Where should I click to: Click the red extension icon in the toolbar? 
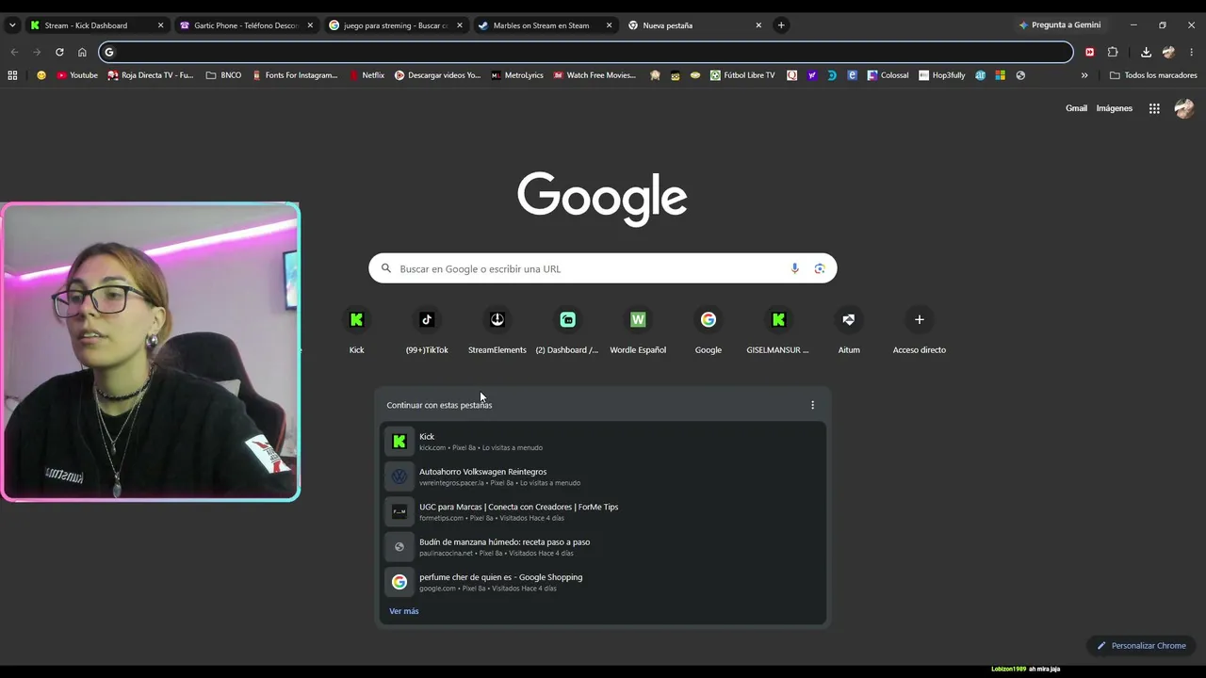pyautogui.click(x=1090, y=52)
